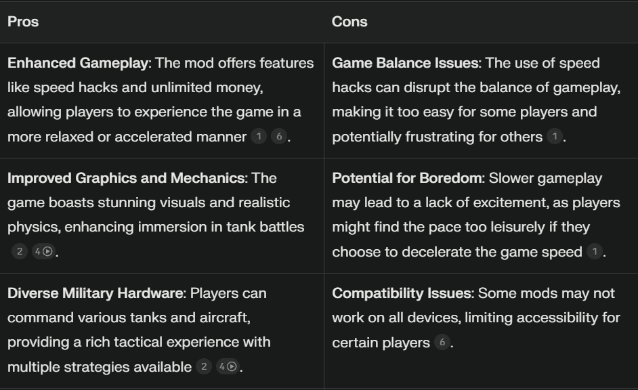Click the words 'unlimited money' in Pros

tap(207, 87)
